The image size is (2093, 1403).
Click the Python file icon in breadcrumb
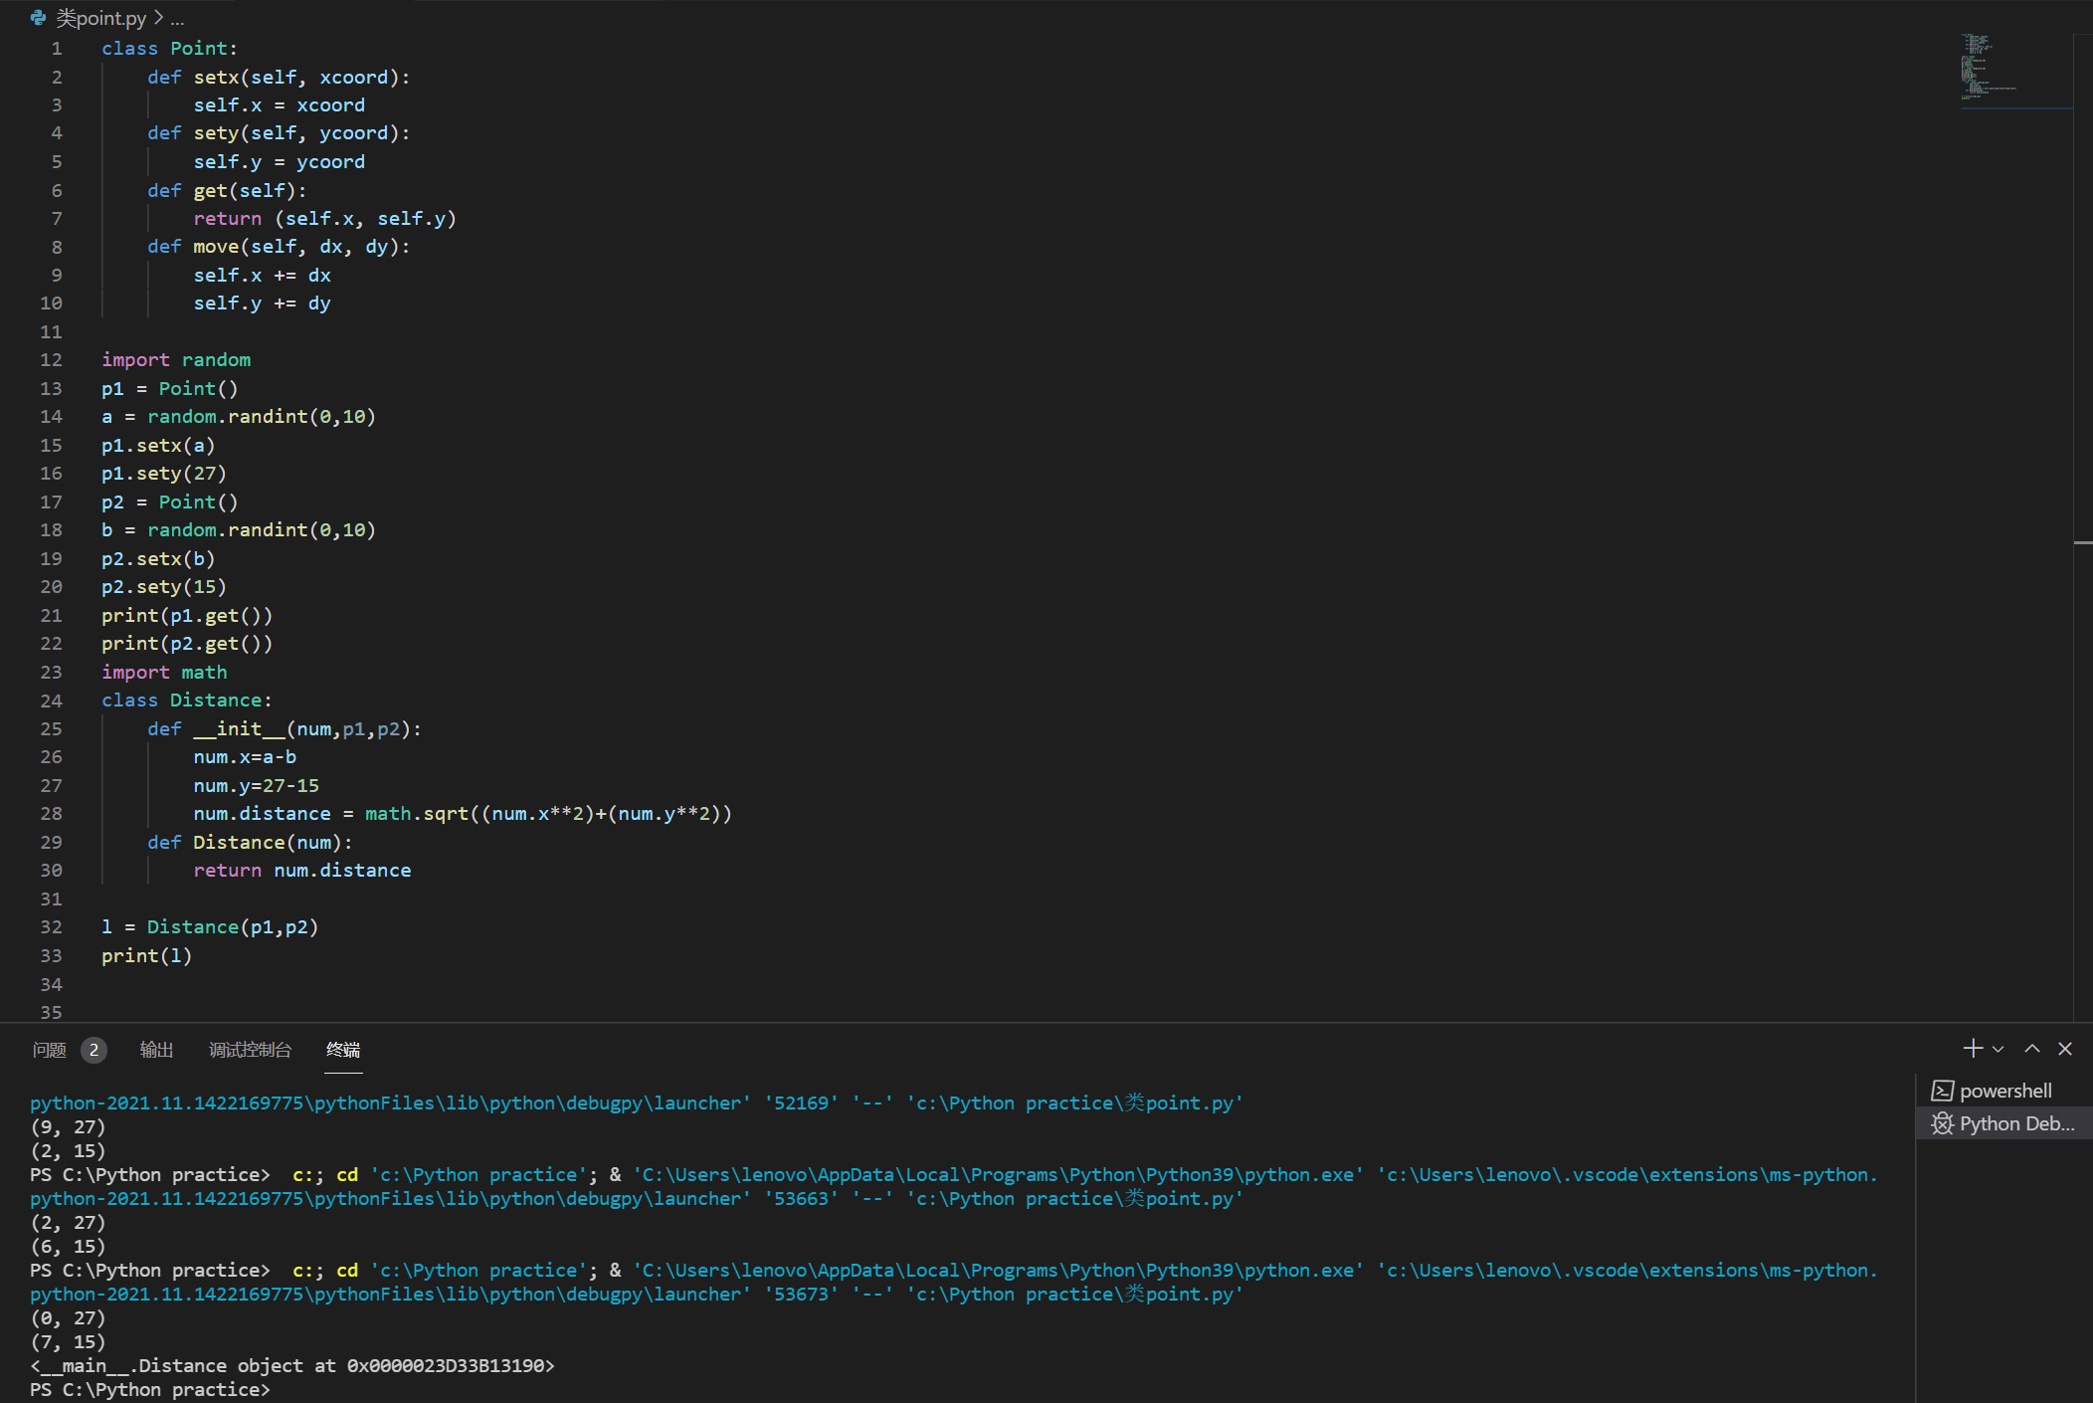[38, 18]
